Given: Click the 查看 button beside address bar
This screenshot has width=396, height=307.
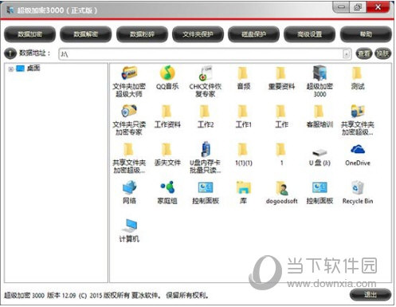Looking at the screenshot, I should 363,54.
